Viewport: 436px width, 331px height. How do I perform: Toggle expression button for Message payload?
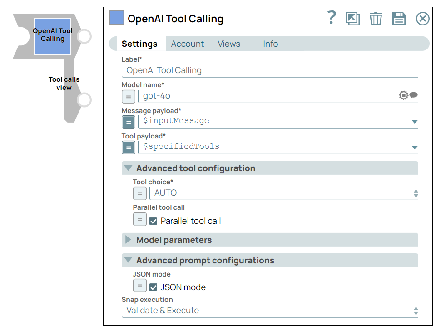[129, 122]
